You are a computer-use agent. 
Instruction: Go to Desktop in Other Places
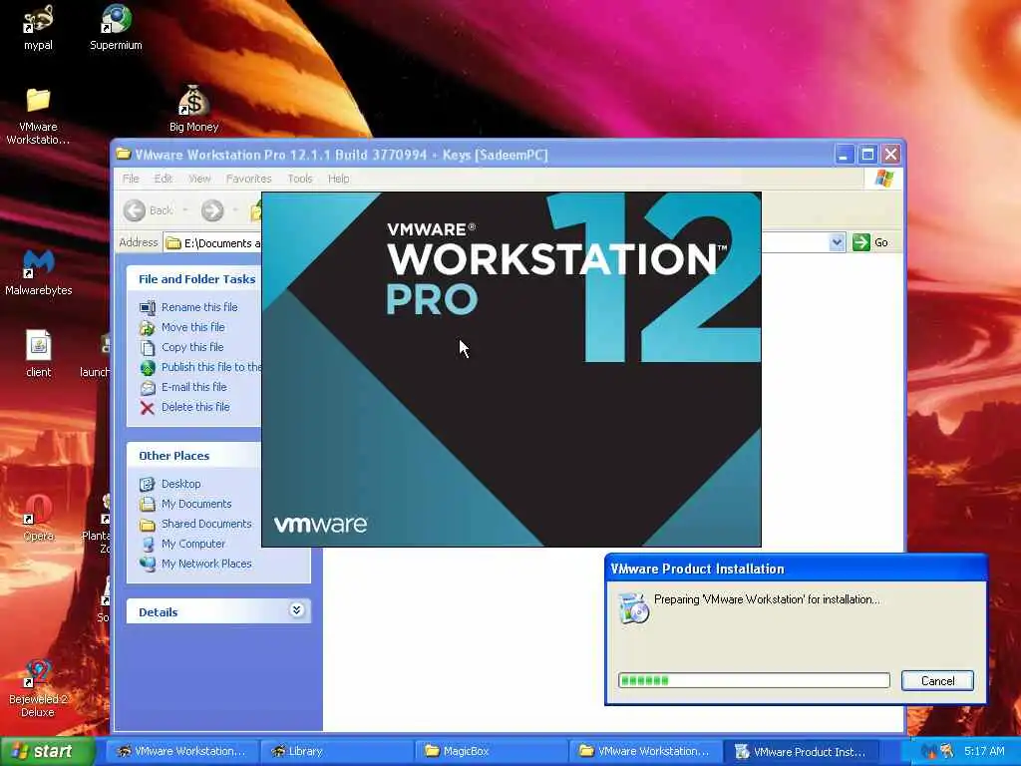click(181, 484)
